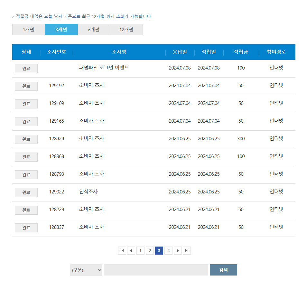Open page 2 of results
Screen dimensions: 307x290
click(x=150, y=250)
